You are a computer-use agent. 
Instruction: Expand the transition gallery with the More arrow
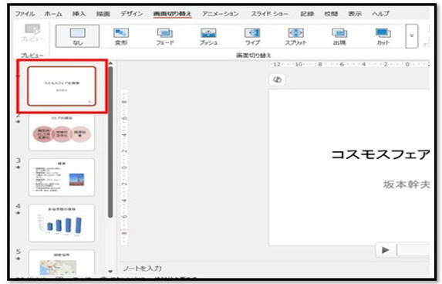(412, 36)
